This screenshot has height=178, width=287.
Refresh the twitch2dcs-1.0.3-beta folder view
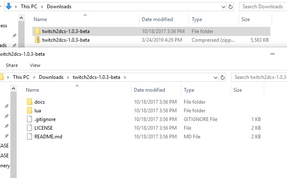coord(223,77)
